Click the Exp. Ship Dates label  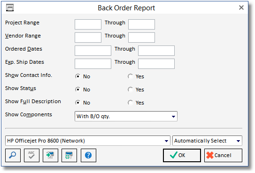(24, 62)
